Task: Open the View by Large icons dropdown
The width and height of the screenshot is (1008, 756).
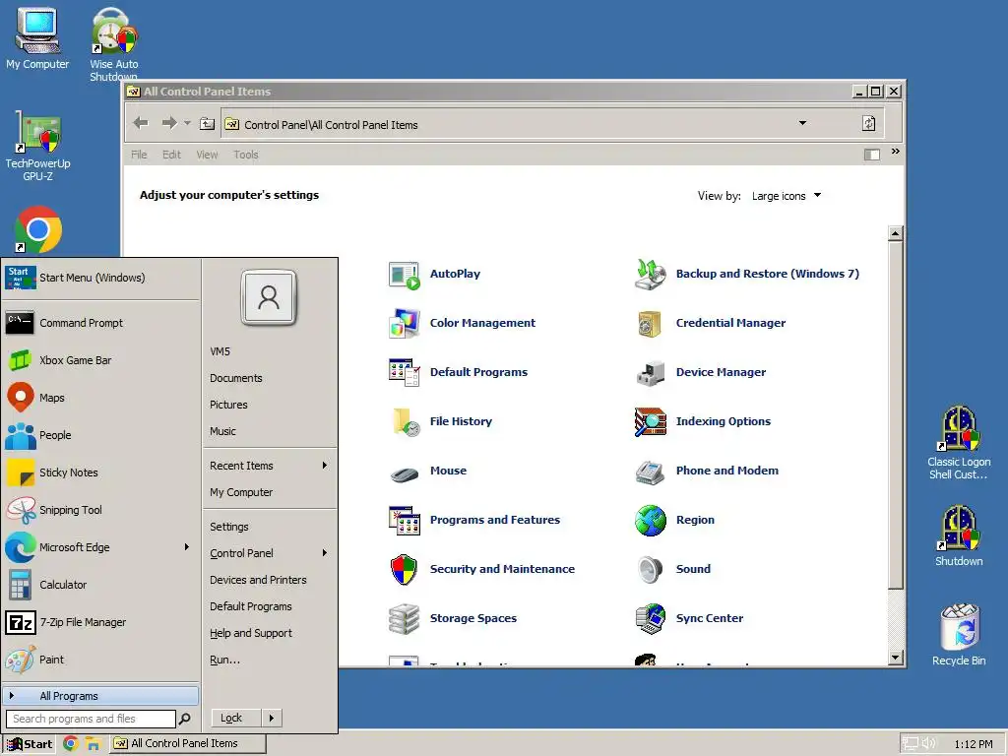Action: [787, 196]
